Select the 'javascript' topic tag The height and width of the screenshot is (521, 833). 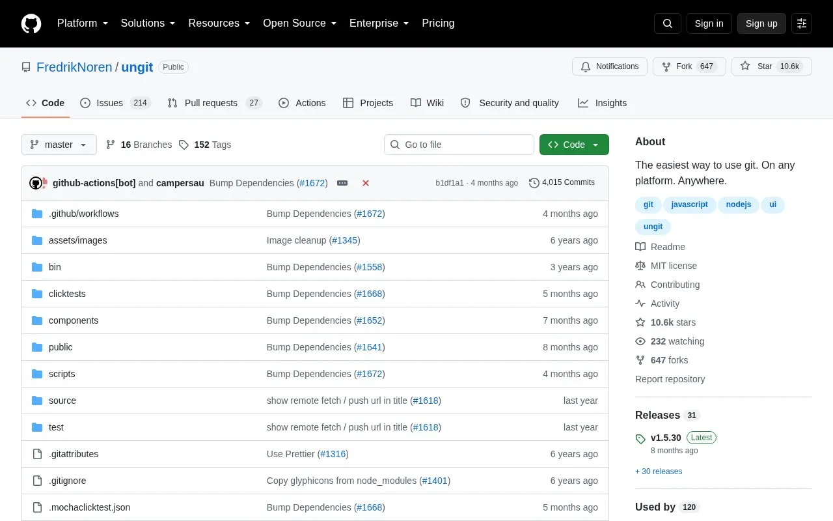690,204
